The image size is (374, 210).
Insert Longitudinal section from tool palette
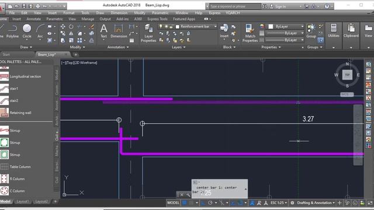pyautogui.click(x=21, y=76)
